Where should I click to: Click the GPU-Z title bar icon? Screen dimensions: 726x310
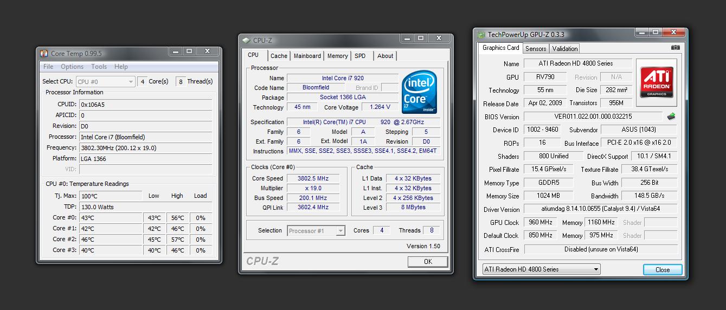pos(481,35)
